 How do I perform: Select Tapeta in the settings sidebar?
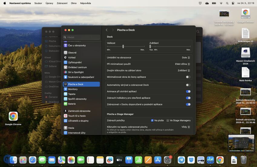(72, 94)
